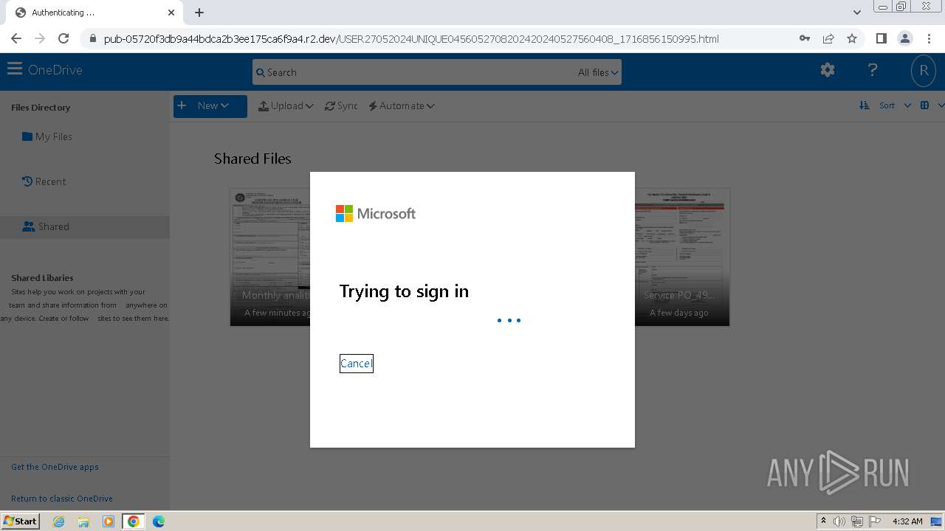Switch the view layout grid icon
945x531 pixels.
[x=924, y=105]
